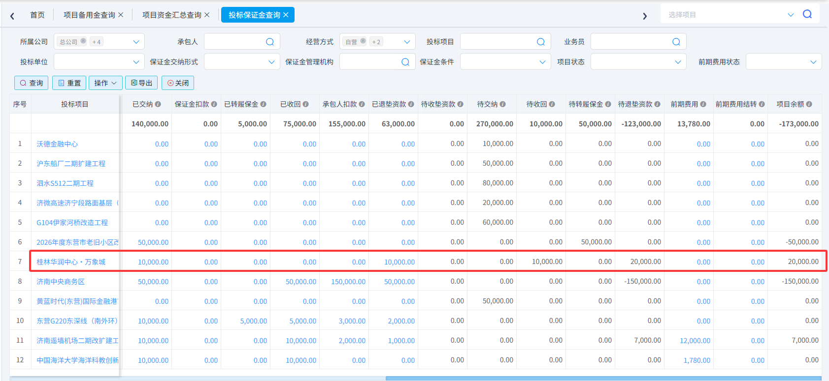Remove the 自营 tag from 经营方式
The height and width of the screenshot is (381, 829).
pyautogui.click(x=363, y=41)
